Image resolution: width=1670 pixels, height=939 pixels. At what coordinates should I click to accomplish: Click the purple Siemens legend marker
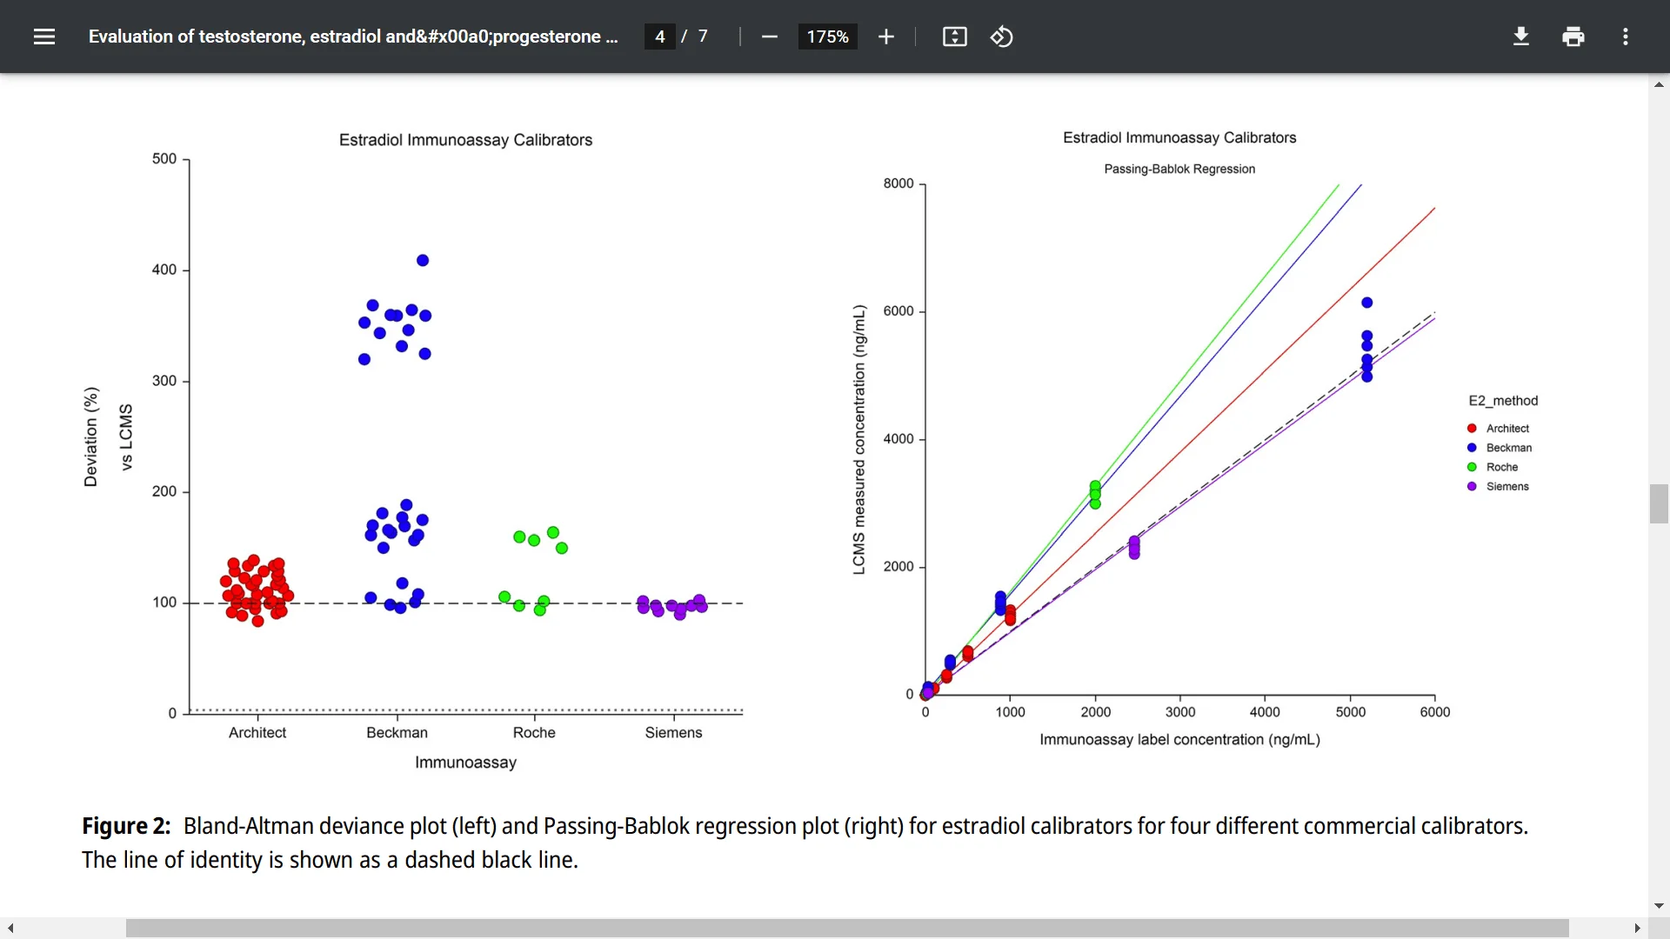coord(1472,487)
